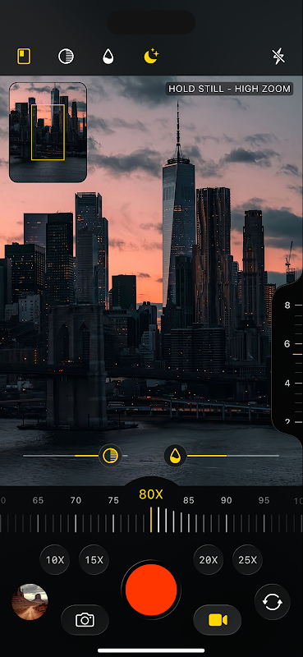Switch to photo camera mode
The image size is (303, 657).
[x=85, y=620]
